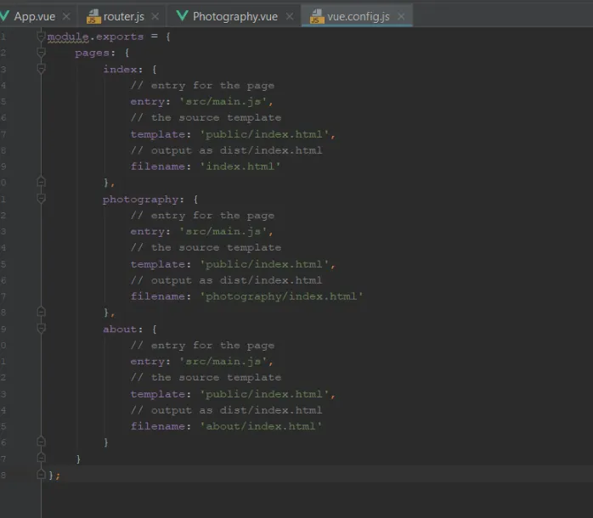593x518 pixels.
Task: Click 'src/main.js' entry in index block
Action: [x=223, y=102]
